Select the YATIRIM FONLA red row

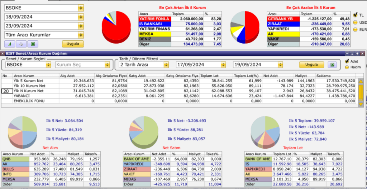180,19
